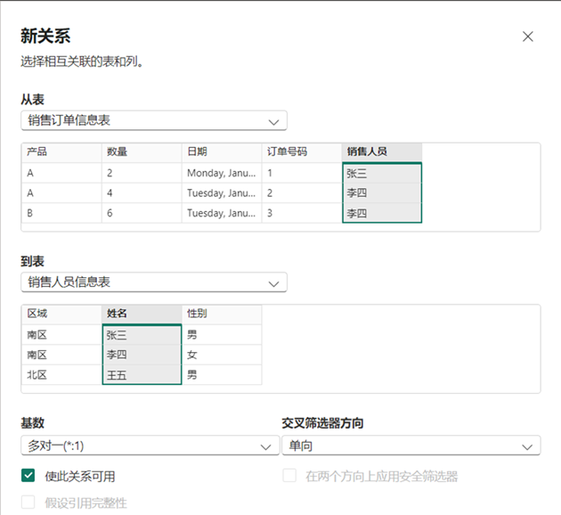Check the 假设引用完整性 checkbox
561x515 pixels.
pyautogui.click(x=28, y=503)
